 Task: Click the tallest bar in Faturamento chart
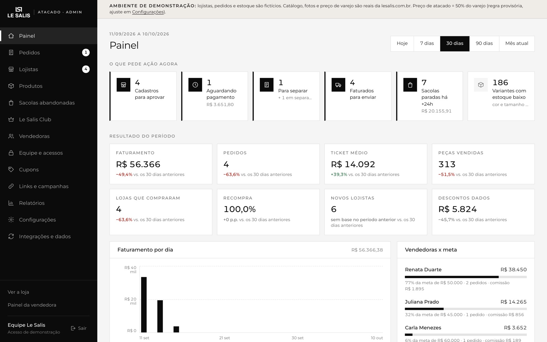point(144,305)
